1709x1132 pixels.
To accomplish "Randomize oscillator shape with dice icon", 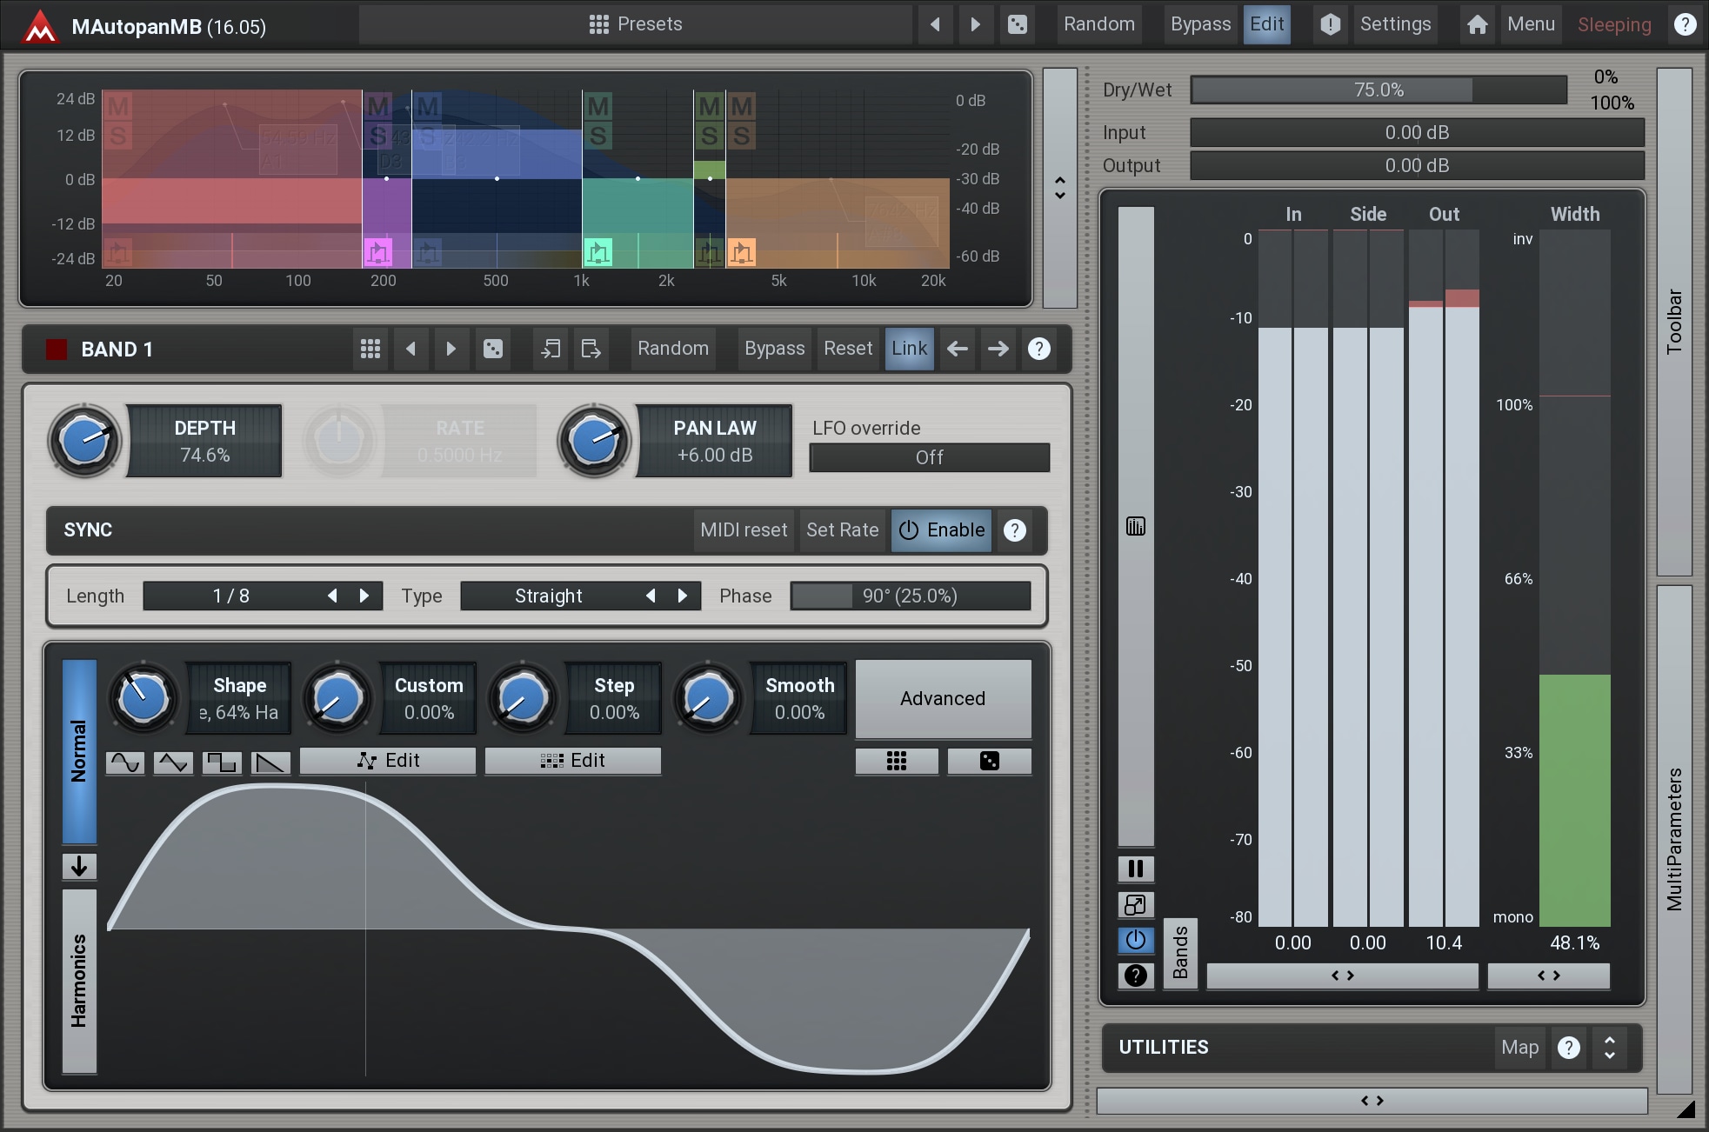I will [990, 761].
